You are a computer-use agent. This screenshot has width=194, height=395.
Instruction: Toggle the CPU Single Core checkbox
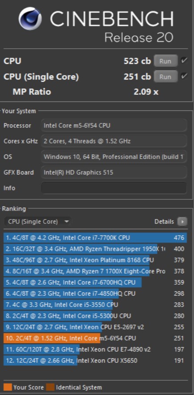(184, 76)
